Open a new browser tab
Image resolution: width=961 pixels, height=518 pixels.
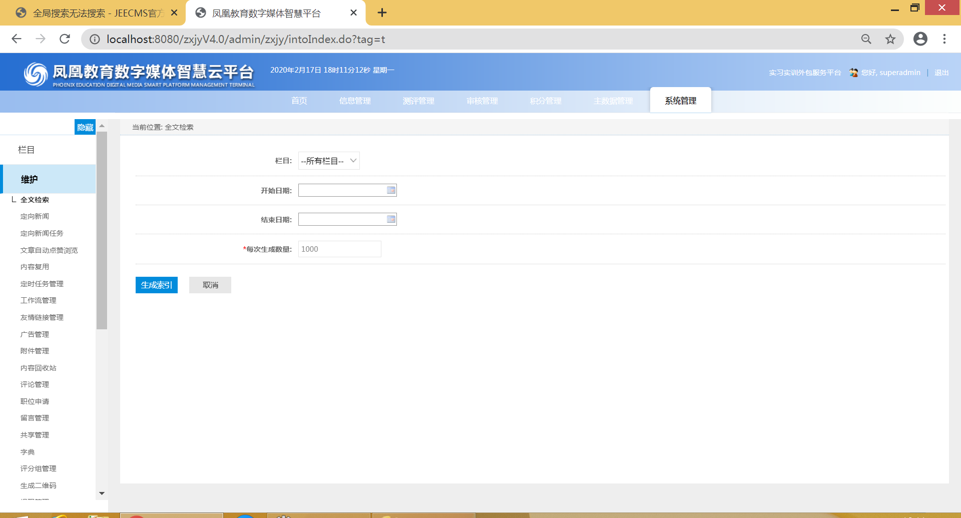382,13
